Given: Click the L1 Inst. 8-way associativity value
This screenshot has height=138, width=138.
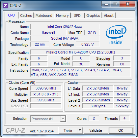Looking at the screenshot, I should [x=122, y=94].
